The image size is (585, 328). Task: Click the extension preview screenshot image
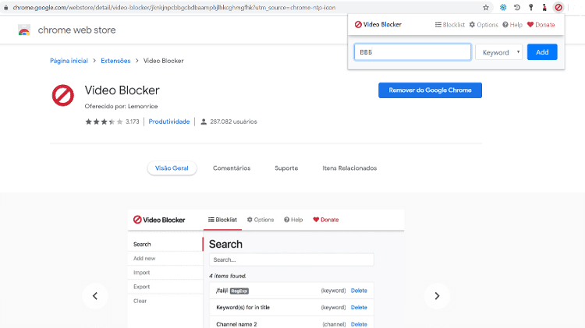pos(266,268)
